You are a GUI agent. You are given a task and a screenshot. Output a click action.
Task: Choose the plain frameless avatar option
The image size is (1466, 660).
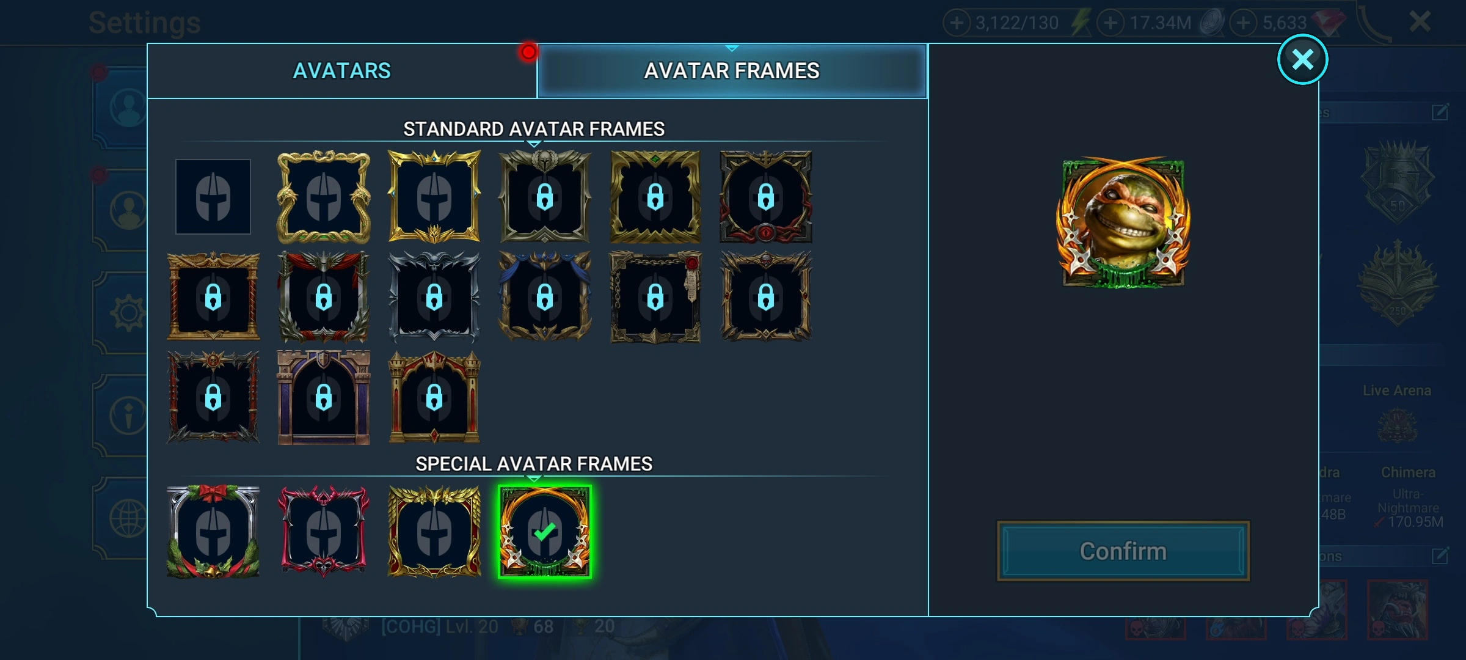click(213, 197)
